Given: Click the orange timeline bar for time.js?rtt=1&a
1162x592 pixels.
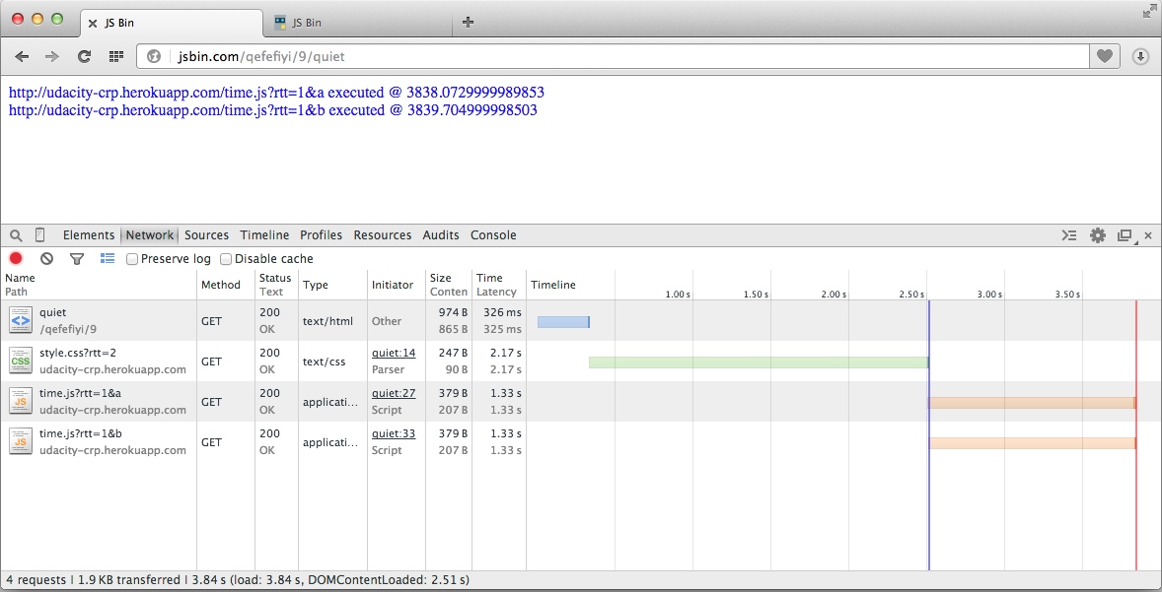Looking at the screenshot, I should pyautogui.click(x=1032, y=403).
